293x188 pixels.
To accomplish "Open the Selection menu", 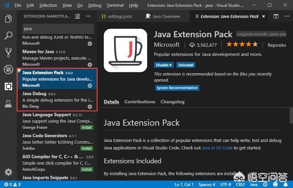I will [x=48, y=5].
